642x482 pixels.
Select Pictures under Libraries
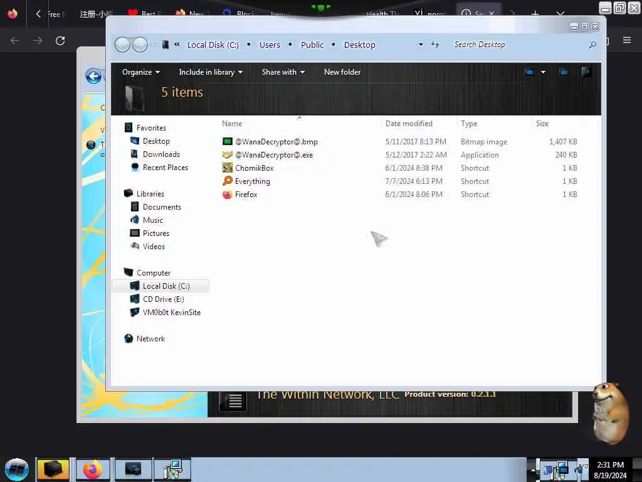coord(156,233)
